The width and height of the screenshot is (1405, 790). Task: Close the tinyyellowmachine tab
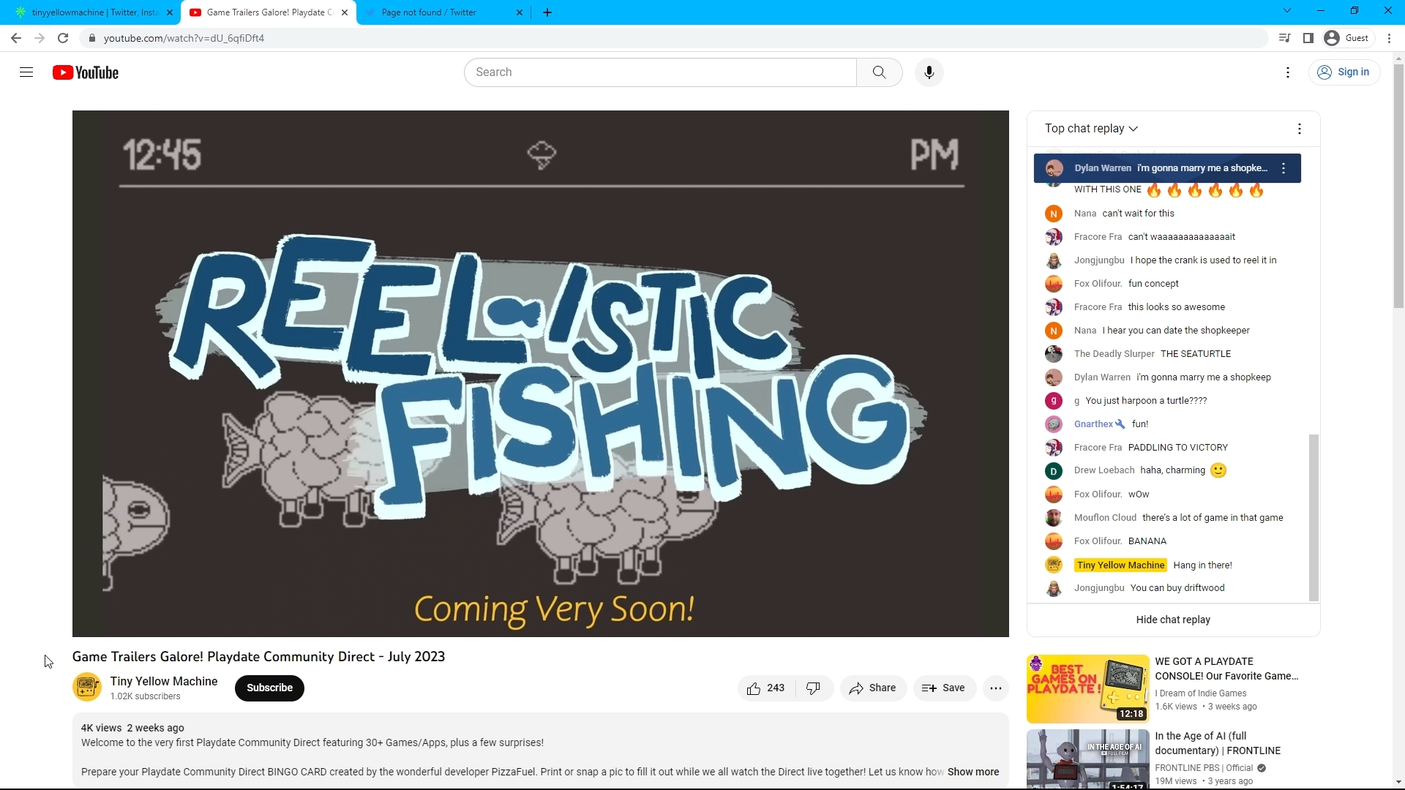point(170,12)
